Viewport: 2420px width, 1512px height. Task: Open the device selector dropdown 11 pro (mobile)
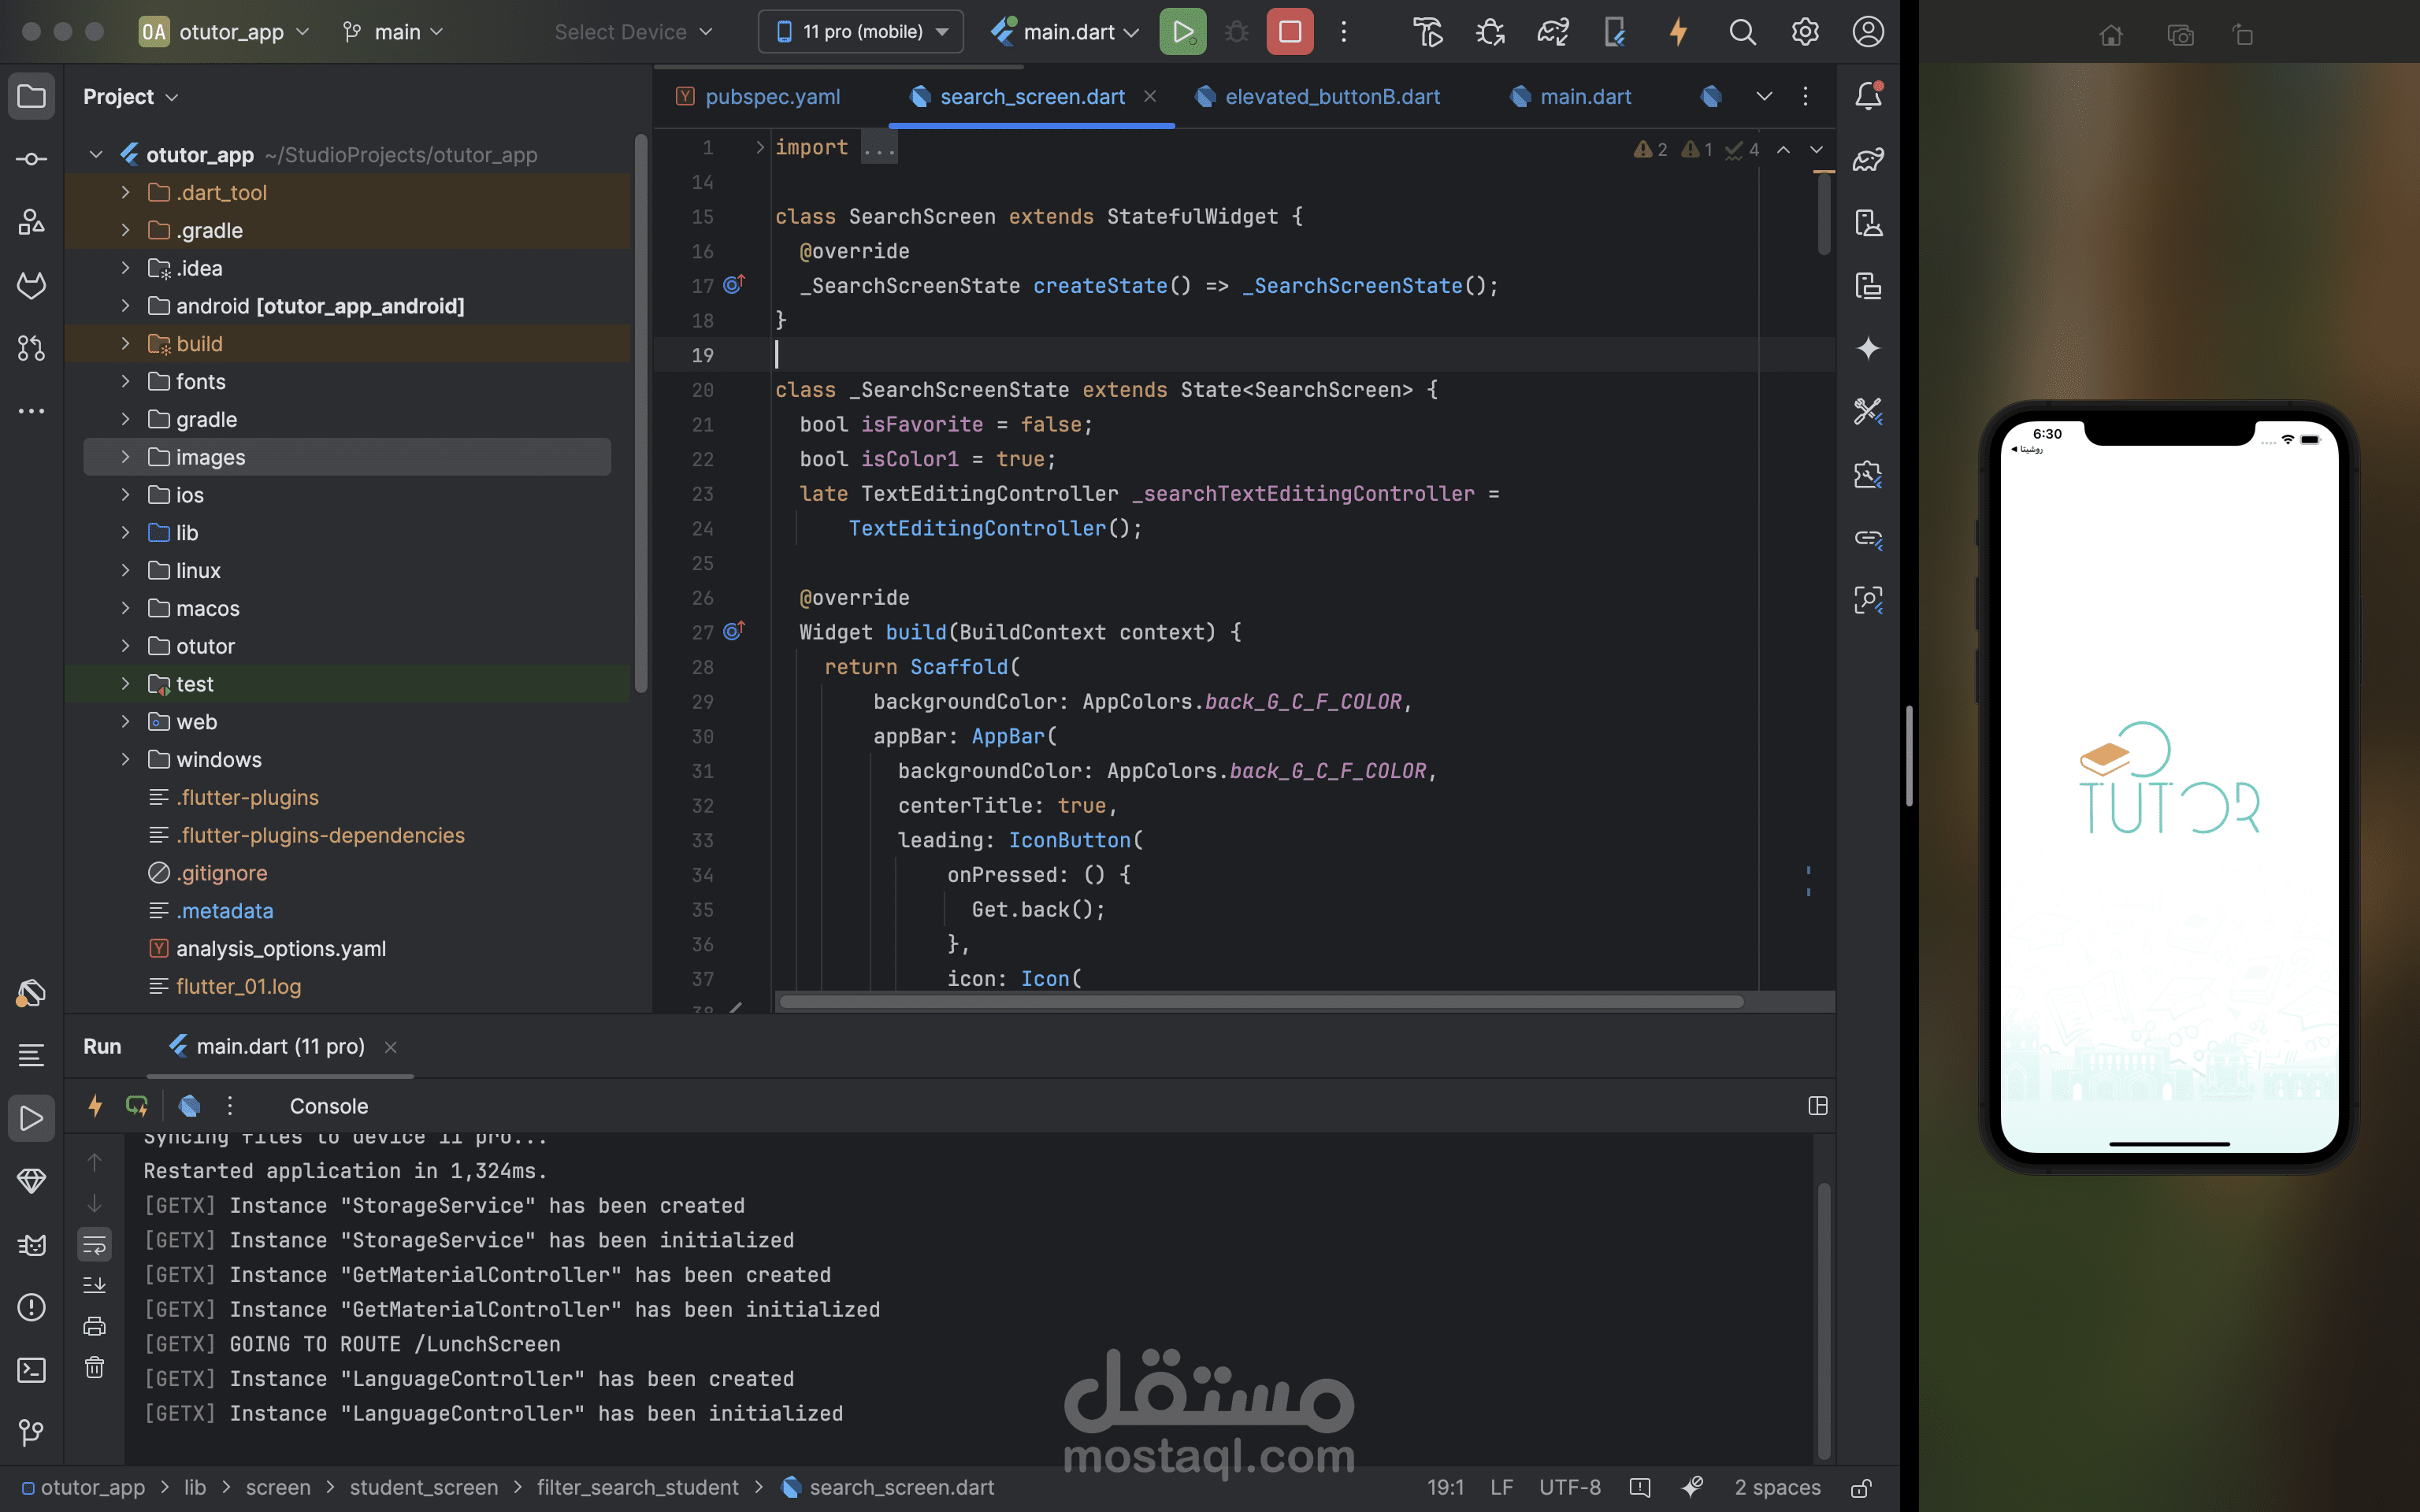[861, 32]
